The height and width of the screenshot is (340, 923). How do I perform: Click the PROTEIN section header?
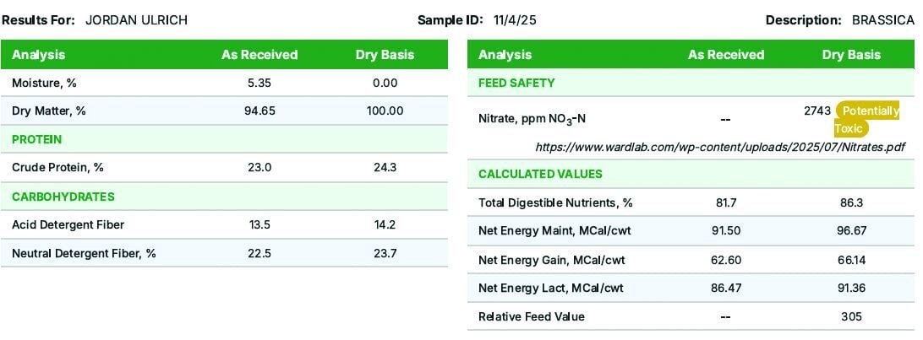(x=37, y=139)
